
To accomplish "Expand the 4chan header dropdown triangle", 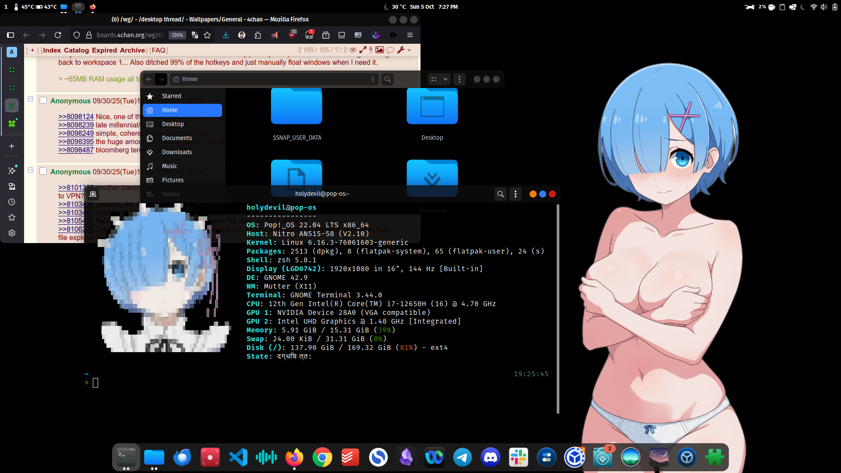I will tap(409, 50).
